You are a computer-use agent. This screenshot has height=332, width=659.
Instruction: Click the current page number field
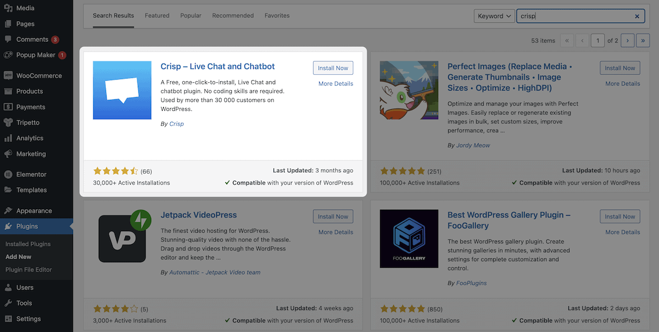[x=597, y=40]
